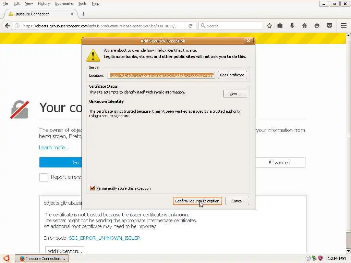Viewport: 351px width, 263px height.
Task: Click the Get Certificate button
Action: coord(232,75)
